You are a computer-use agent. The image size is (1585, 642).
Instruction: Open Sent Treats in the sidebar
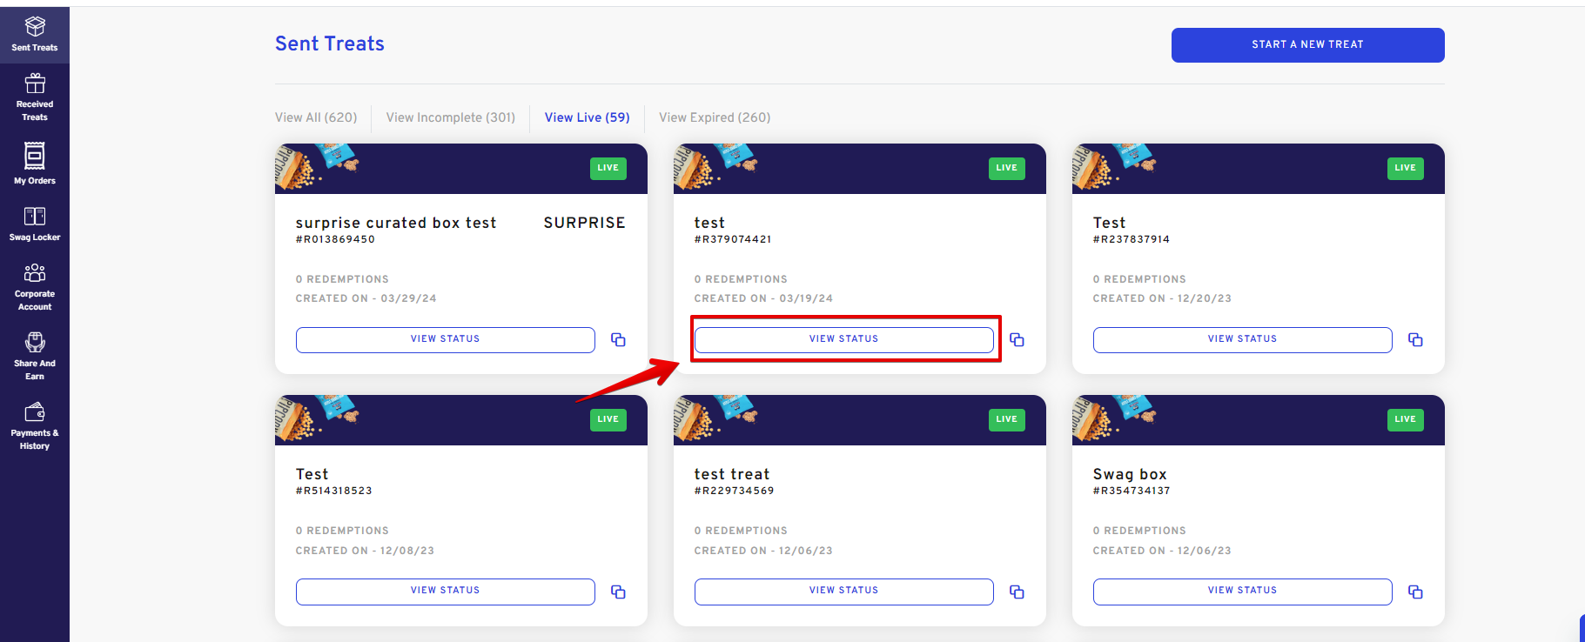coord(35,35)
